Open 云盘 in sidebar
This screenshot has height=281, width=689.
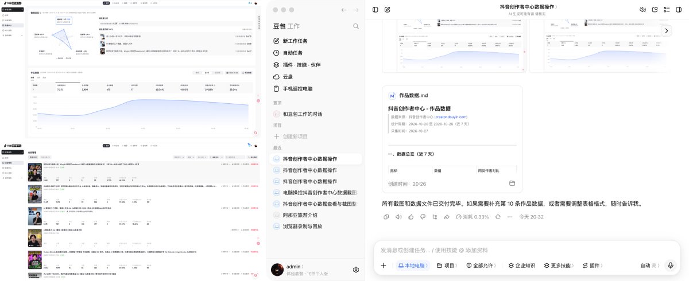click(x=316, y=77)
